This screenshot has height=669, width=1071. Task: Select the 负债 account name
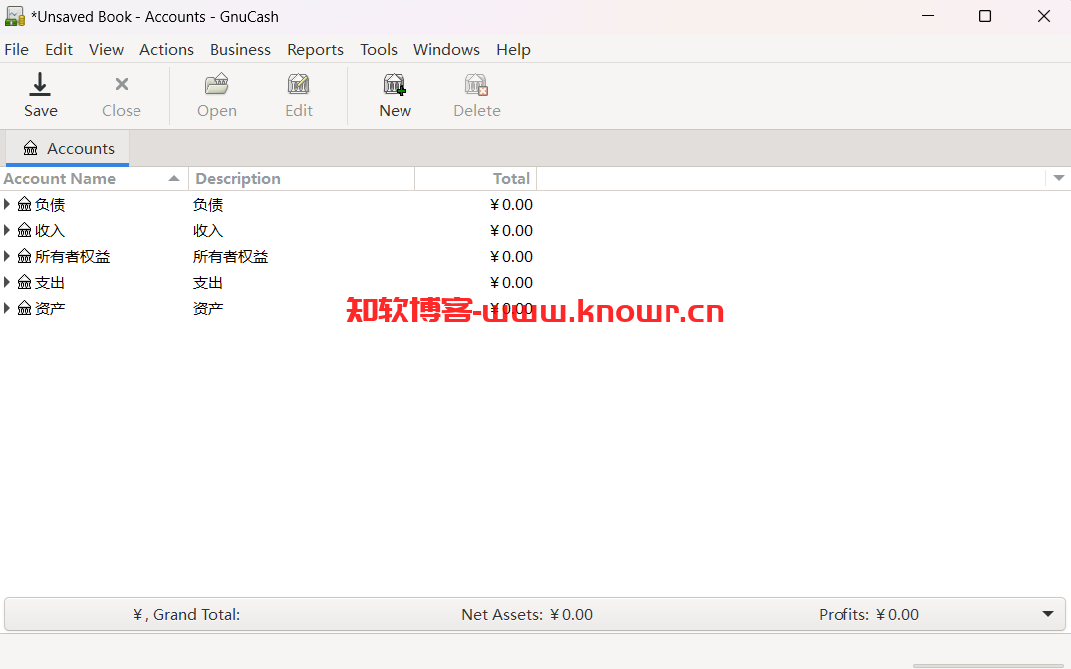50,204
